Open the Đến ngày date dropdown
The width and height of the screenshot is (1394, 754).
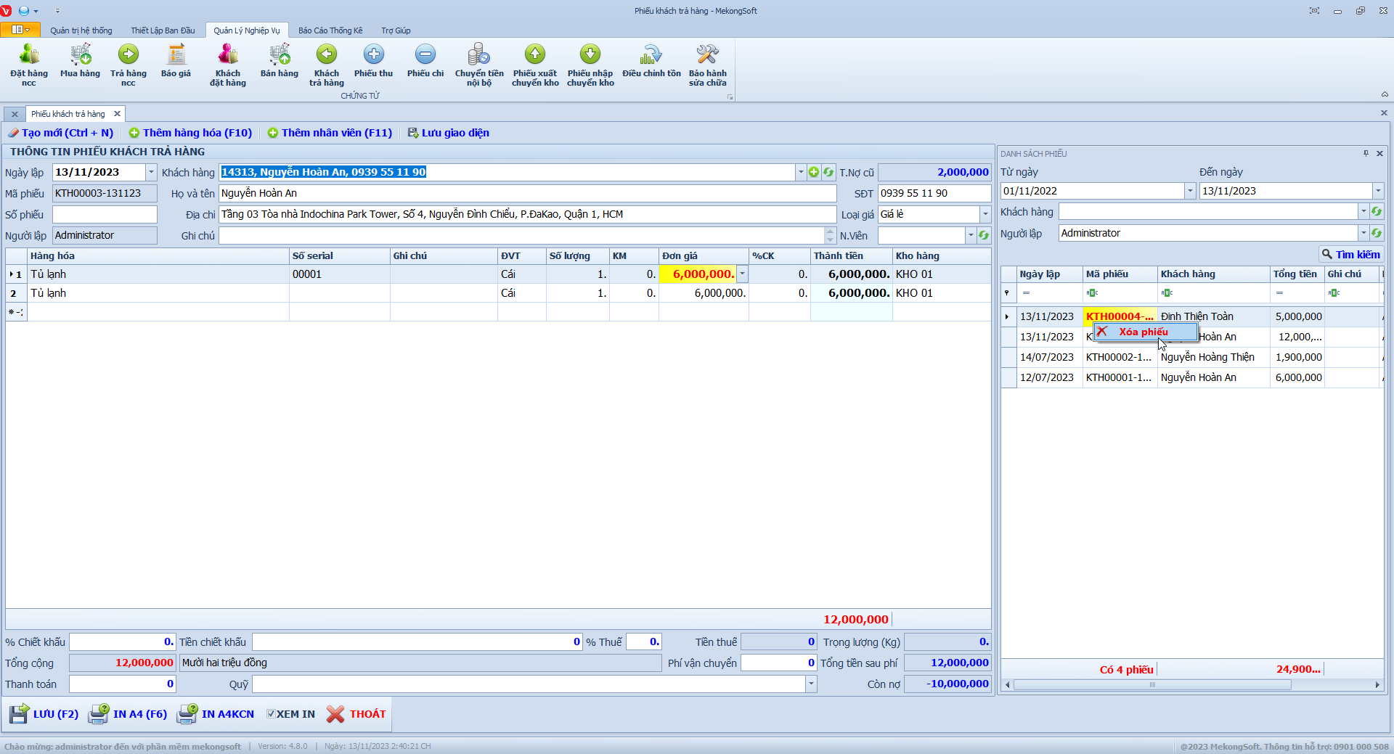[x=1377, y=192]
